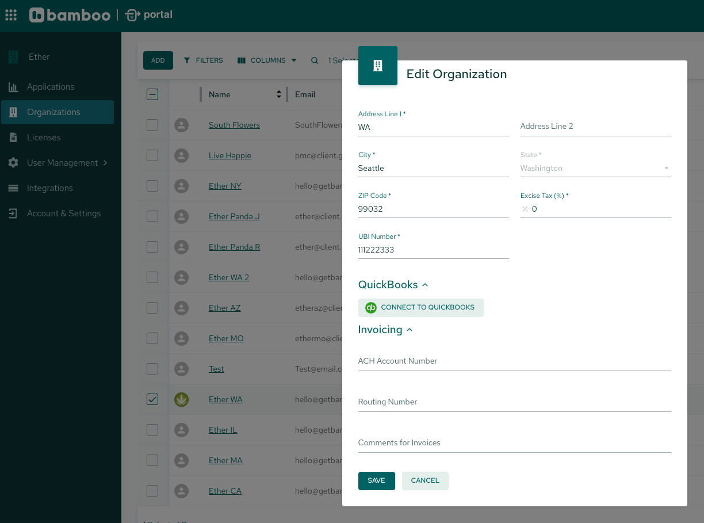Open Applications in the sidebar
The height and width of the screenshot is (523, 704).
58,87
